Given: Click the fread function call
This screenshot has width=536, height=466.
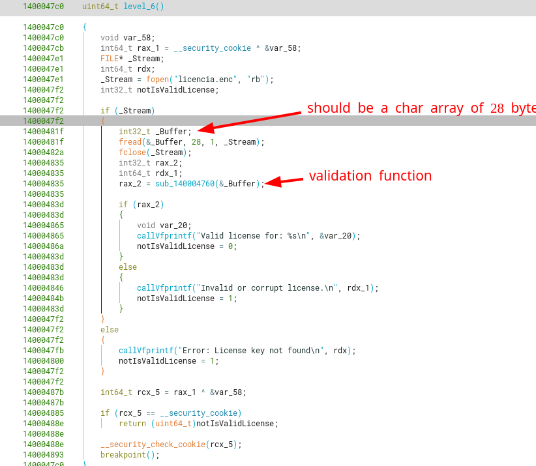Looking at the screenshot, I should pyautogui.click(x=129, y=142).
